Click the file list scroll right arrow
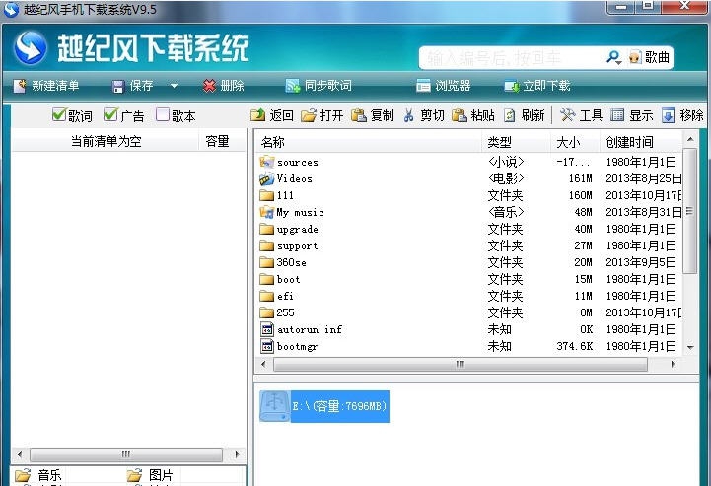Screen dimensions: 711x486 673,364
